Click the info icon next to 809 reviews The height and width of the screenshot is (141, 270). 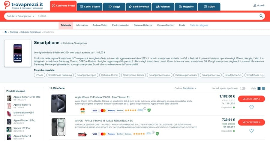click(145, 109)
